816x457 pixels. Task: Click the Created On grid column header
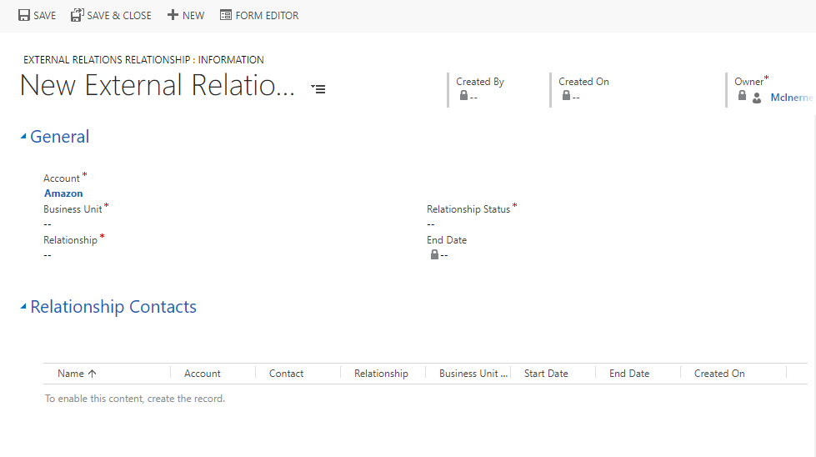tap(719, 374)
